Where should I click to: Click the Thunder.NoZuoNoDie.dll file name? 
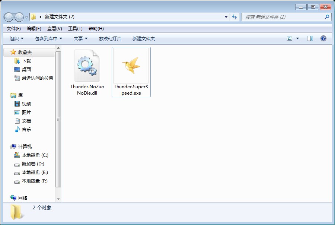(x=87, y=90)
